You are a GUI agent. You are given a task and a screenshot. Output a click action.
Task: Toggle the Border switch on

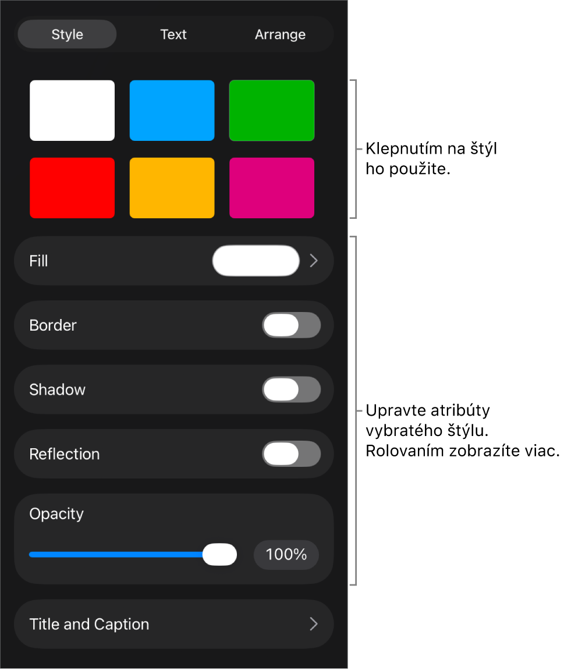click(x=292, y=325)
